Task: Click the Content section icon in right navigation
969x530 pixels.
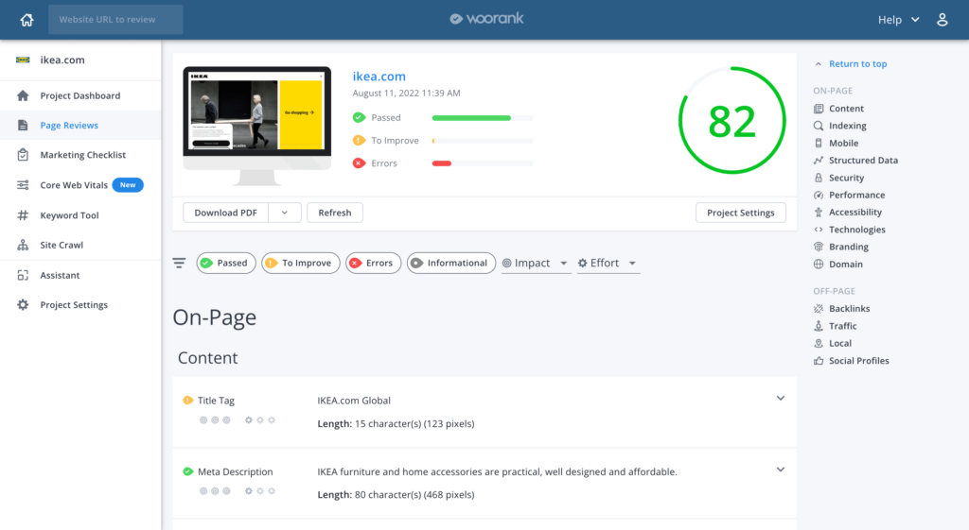Action: click(819, 109)
